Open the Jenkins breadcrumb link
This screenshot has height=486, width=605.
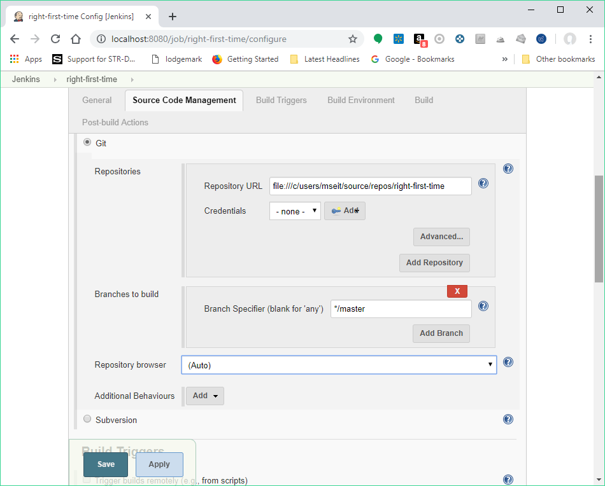[26, 80]
